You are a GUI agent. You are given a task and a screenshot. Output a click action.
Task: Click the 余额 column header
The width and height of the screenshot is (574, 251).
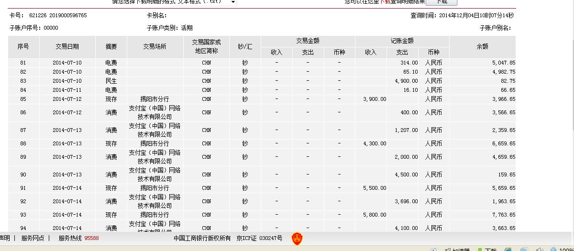(x=482, y=47)
